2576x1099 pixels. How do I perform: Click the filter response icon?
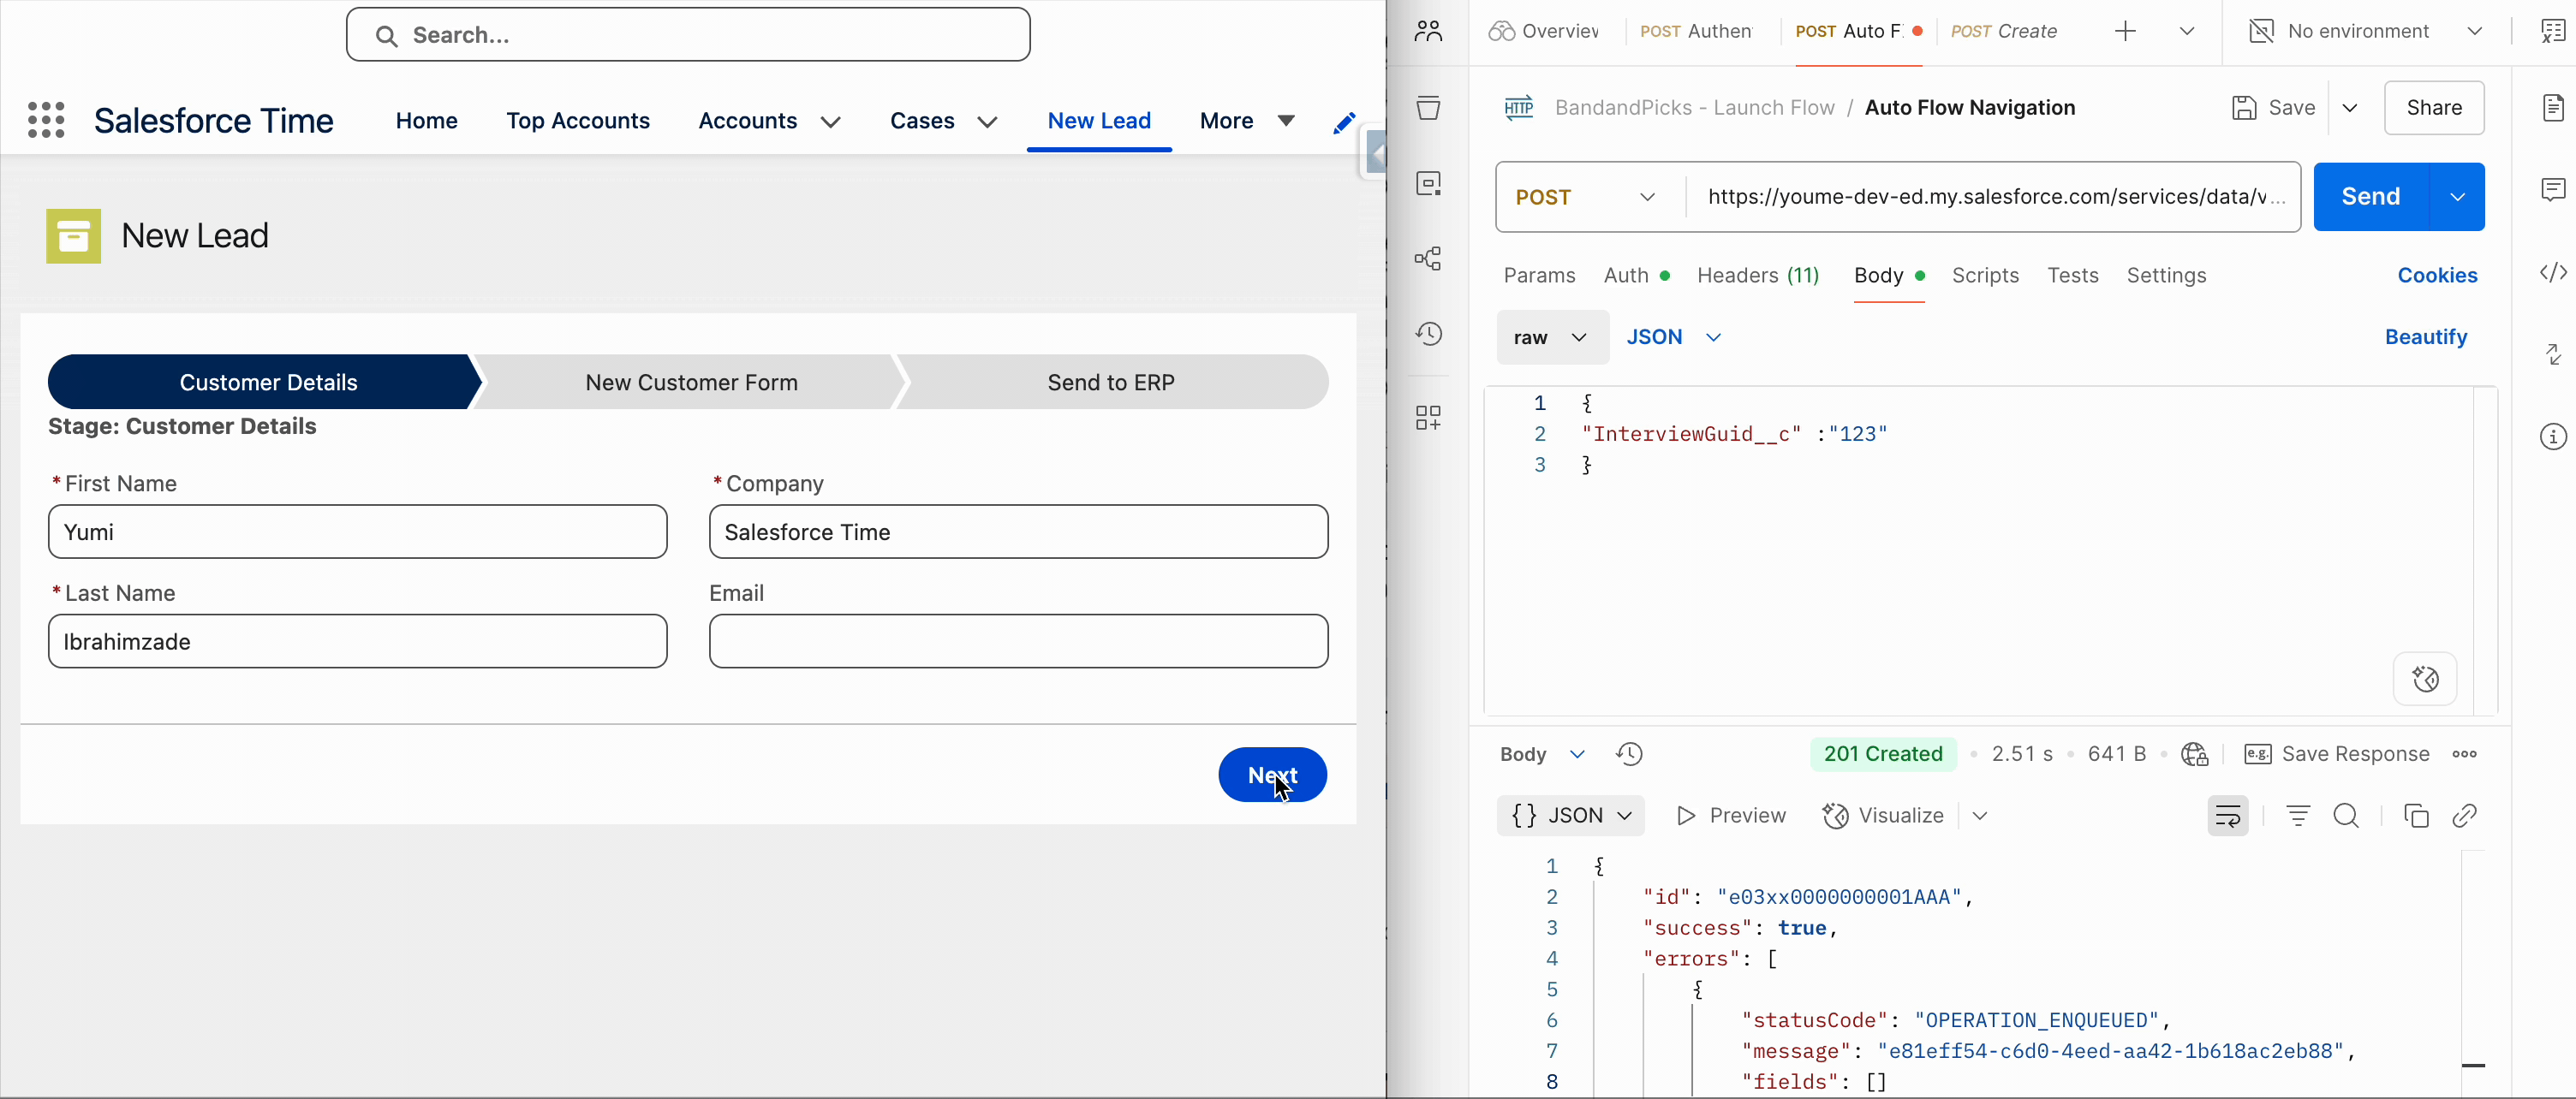click(x=2298, y=817)
